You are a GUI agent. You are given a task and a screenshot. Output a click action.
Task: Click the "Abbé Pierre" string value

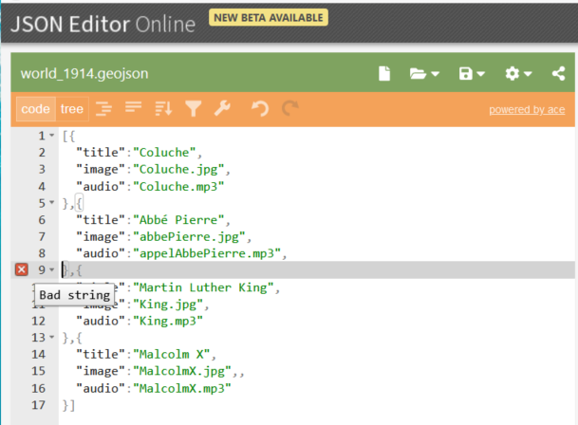[x=178, y=220]
